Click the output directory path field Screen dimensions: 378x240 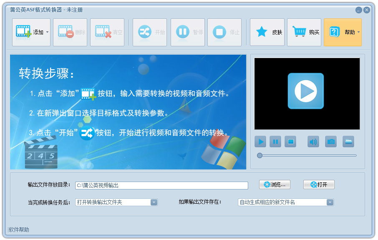161,185
